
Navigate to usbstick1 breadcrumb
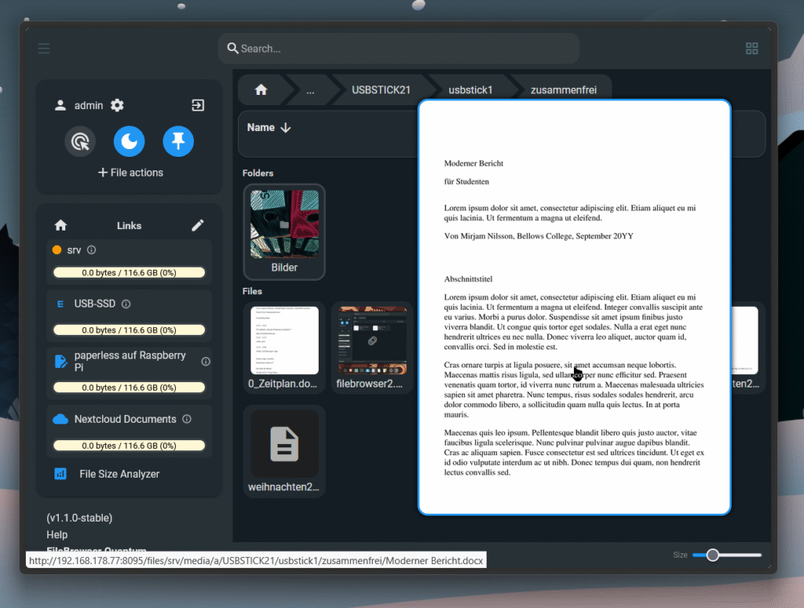click(x=470, y=90)
